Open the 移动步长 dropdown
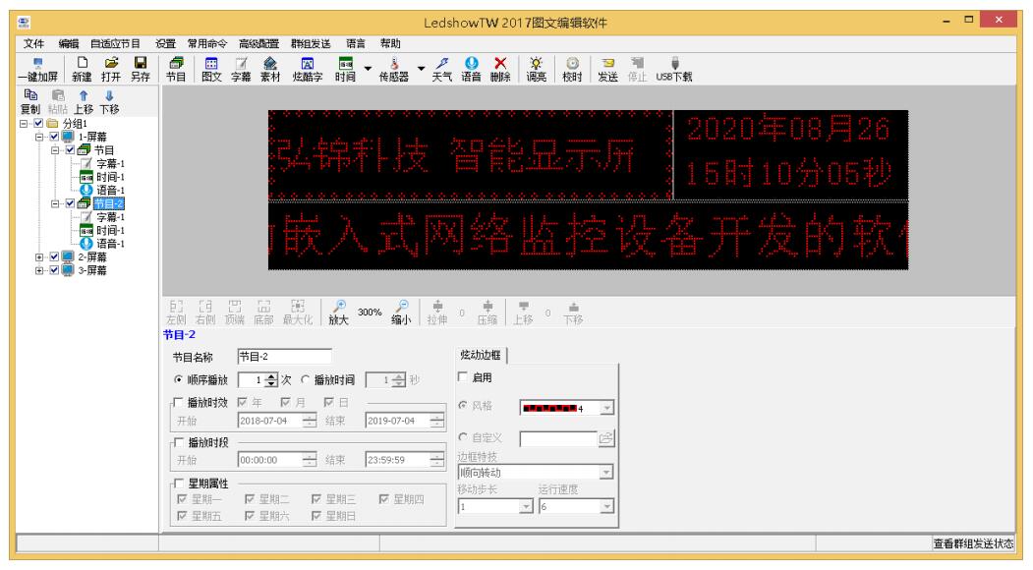 (526, 506)
